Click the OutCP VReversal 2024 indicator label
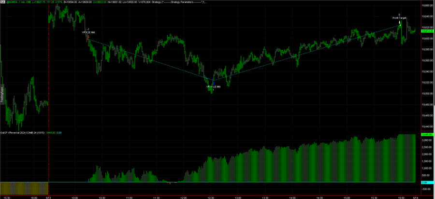435x199 pixels. [22, 133]
